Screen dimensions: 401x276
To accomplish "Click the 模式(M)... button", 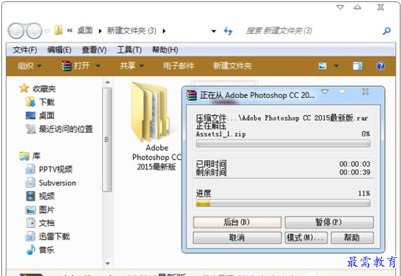I will click(306, 238).
